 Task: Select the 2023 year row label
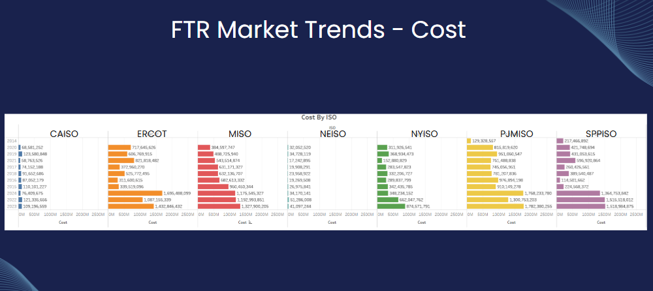[x=12, y=206]
